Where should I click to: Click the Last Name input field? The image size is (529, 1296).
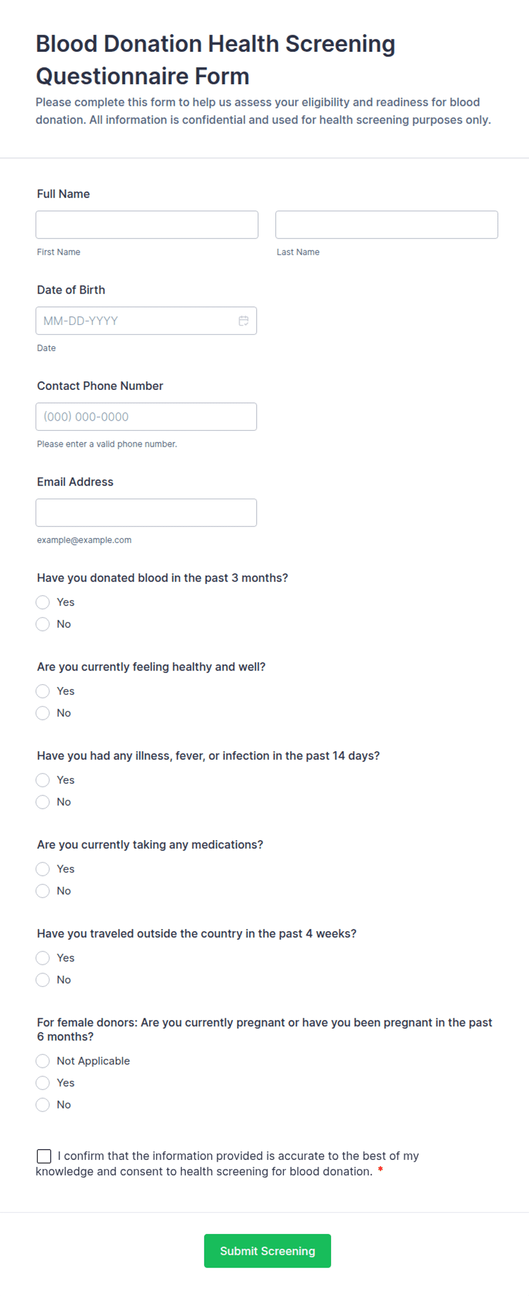click(386, 224)
